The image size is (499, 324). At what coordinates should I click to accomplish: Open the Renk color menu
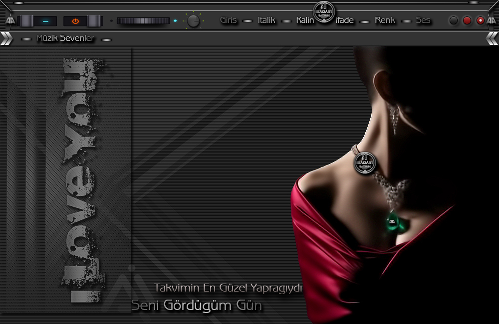385,20
